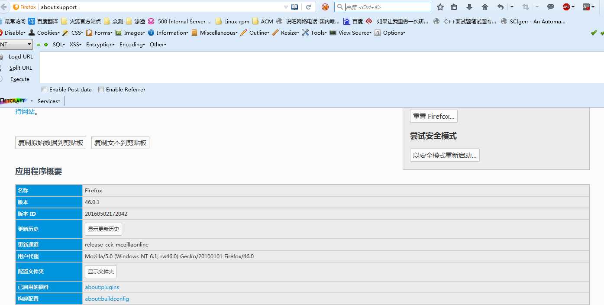Show bookmarks list icon

point(454,7)
